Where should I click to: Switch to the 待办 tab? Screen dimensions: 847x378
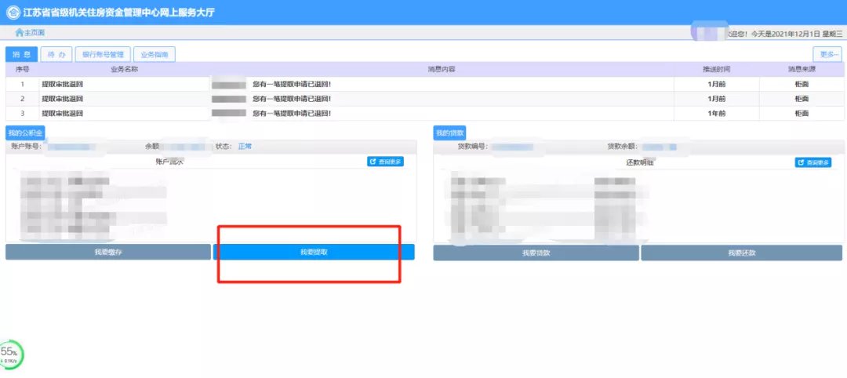pos(56,55)
